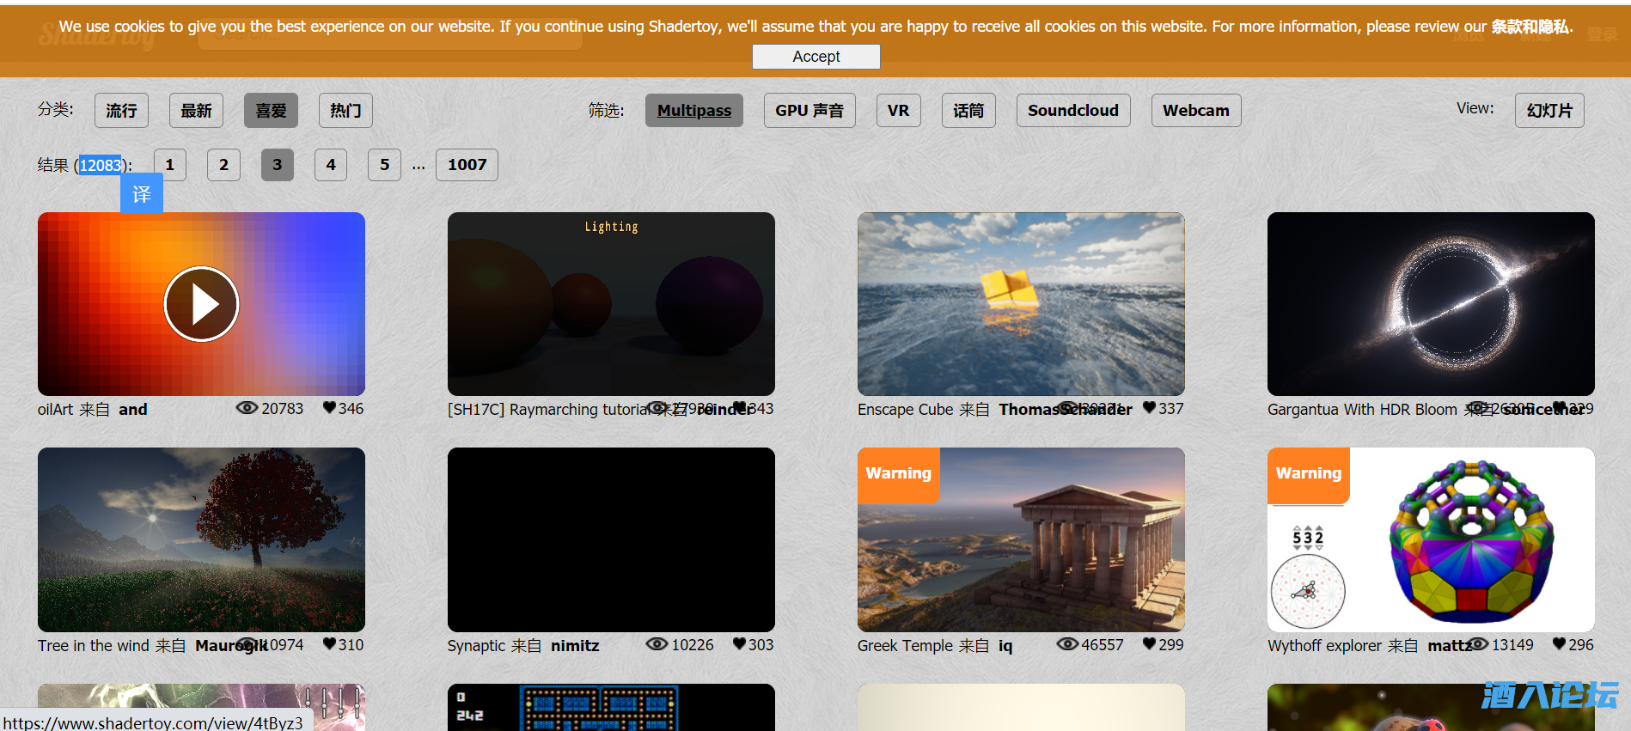Open the Gargantua With HDR Bloom thumbnail
Image resolution: width=1631 pixels, height=731 pixels.
click(1430, 304)
